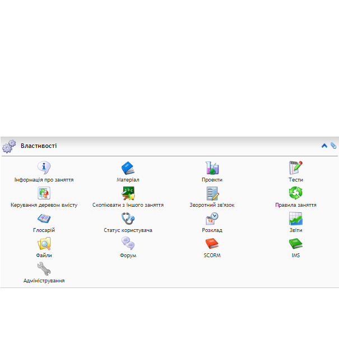Follow the Матеріал text link
Screen dimensions: 339x339
(x=128, y=180)
